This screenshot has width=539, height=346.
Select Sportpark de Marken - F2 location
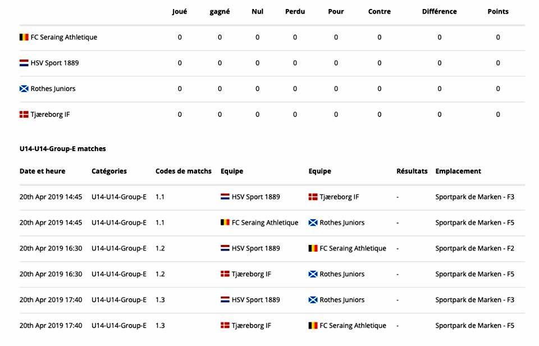coord(475,248)
